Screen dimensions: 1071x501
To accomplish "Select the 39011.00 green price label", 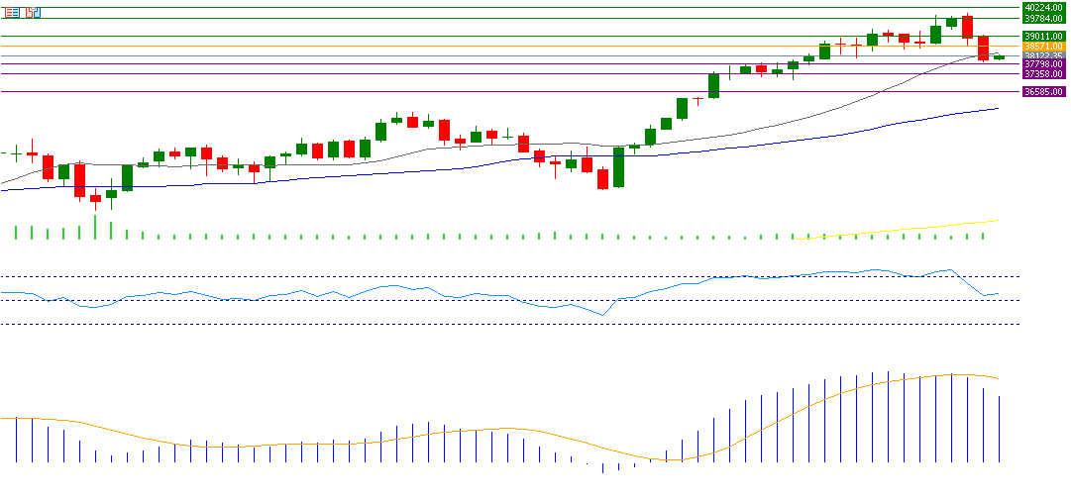I will [1043, 37].
